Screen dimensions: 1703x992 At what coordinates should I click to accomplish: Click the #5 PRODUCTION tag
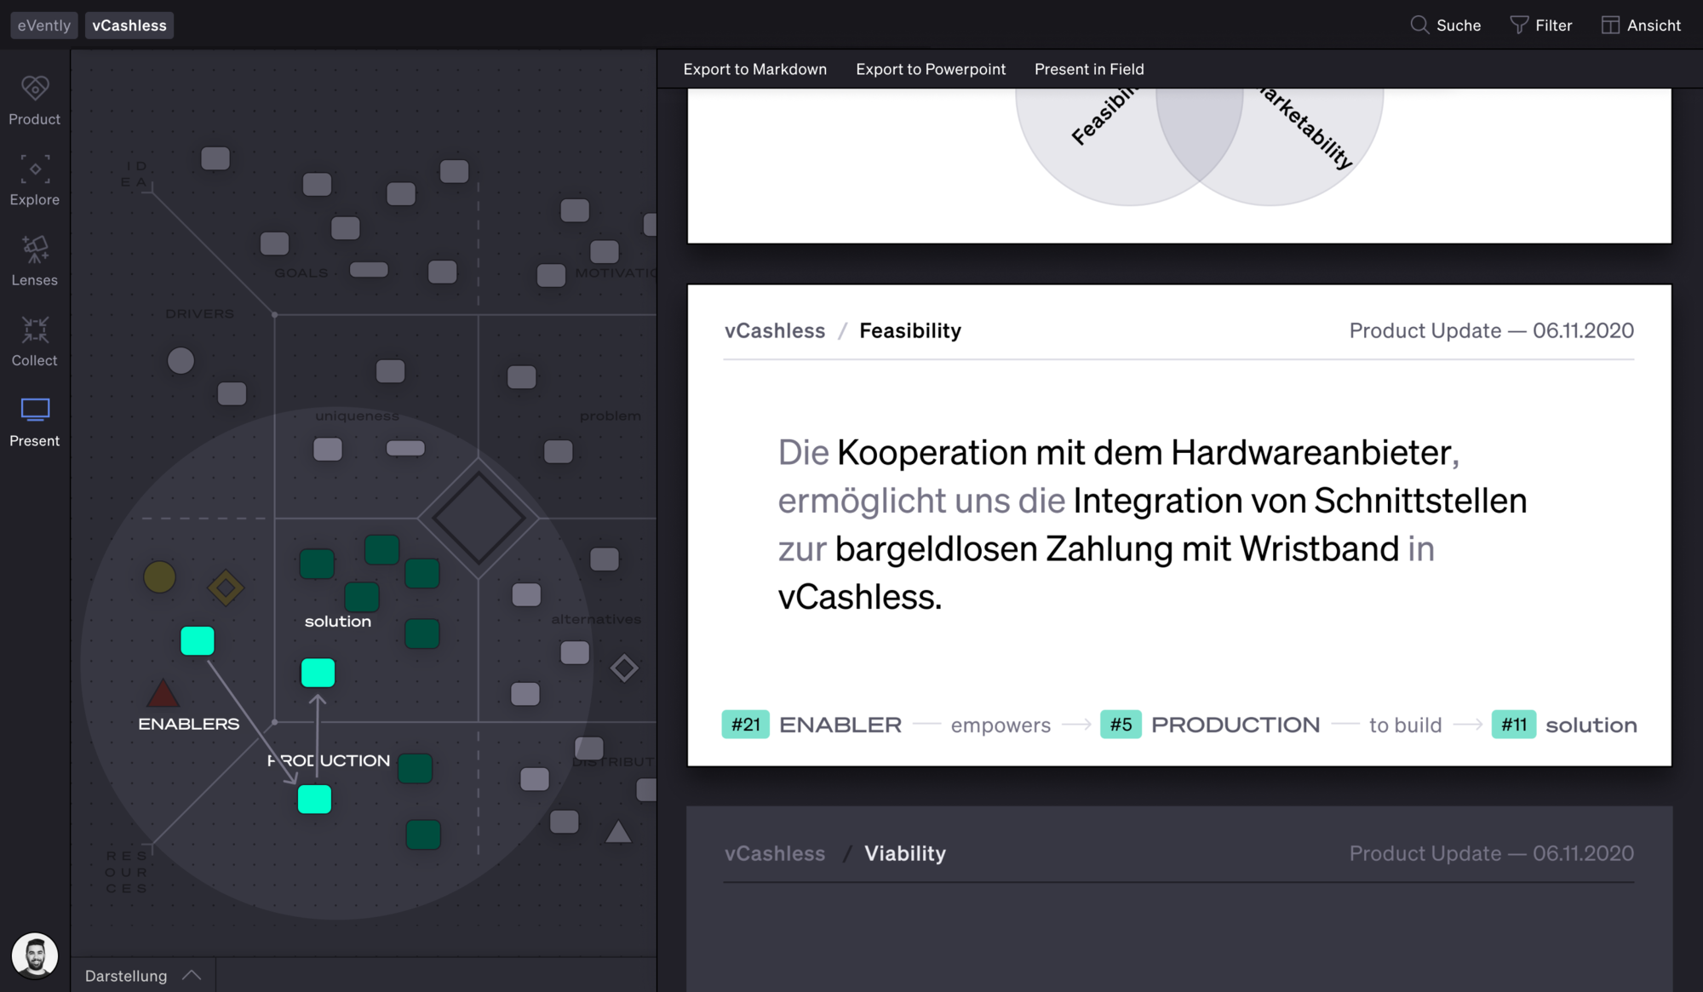pos(1121,725)
